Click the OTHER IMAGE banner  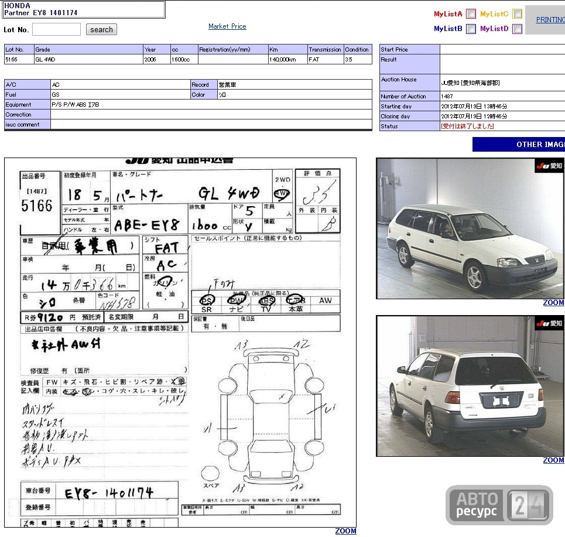(519, 144)
